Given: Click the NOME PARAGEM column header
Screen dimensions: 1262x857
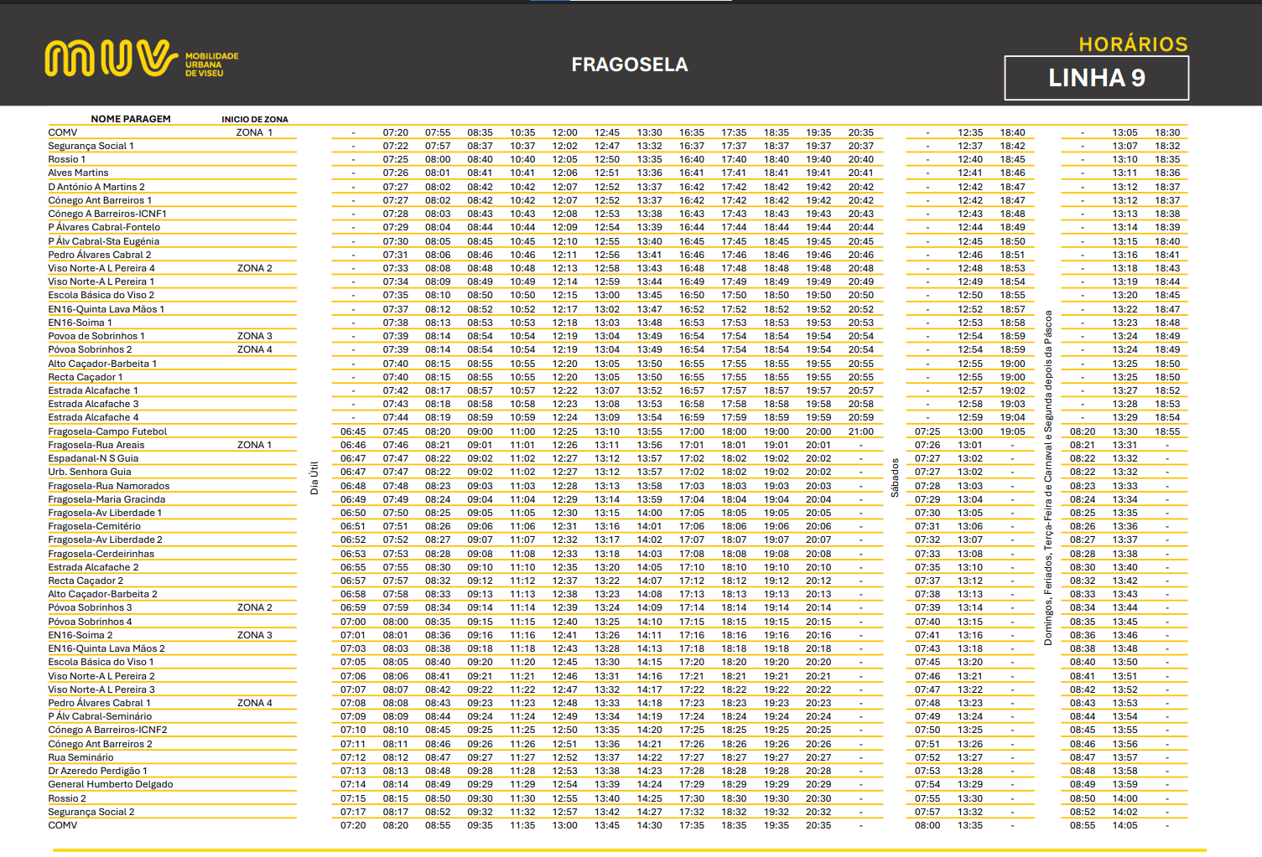Looking at the screenshot, I should [x=131, y=119].
